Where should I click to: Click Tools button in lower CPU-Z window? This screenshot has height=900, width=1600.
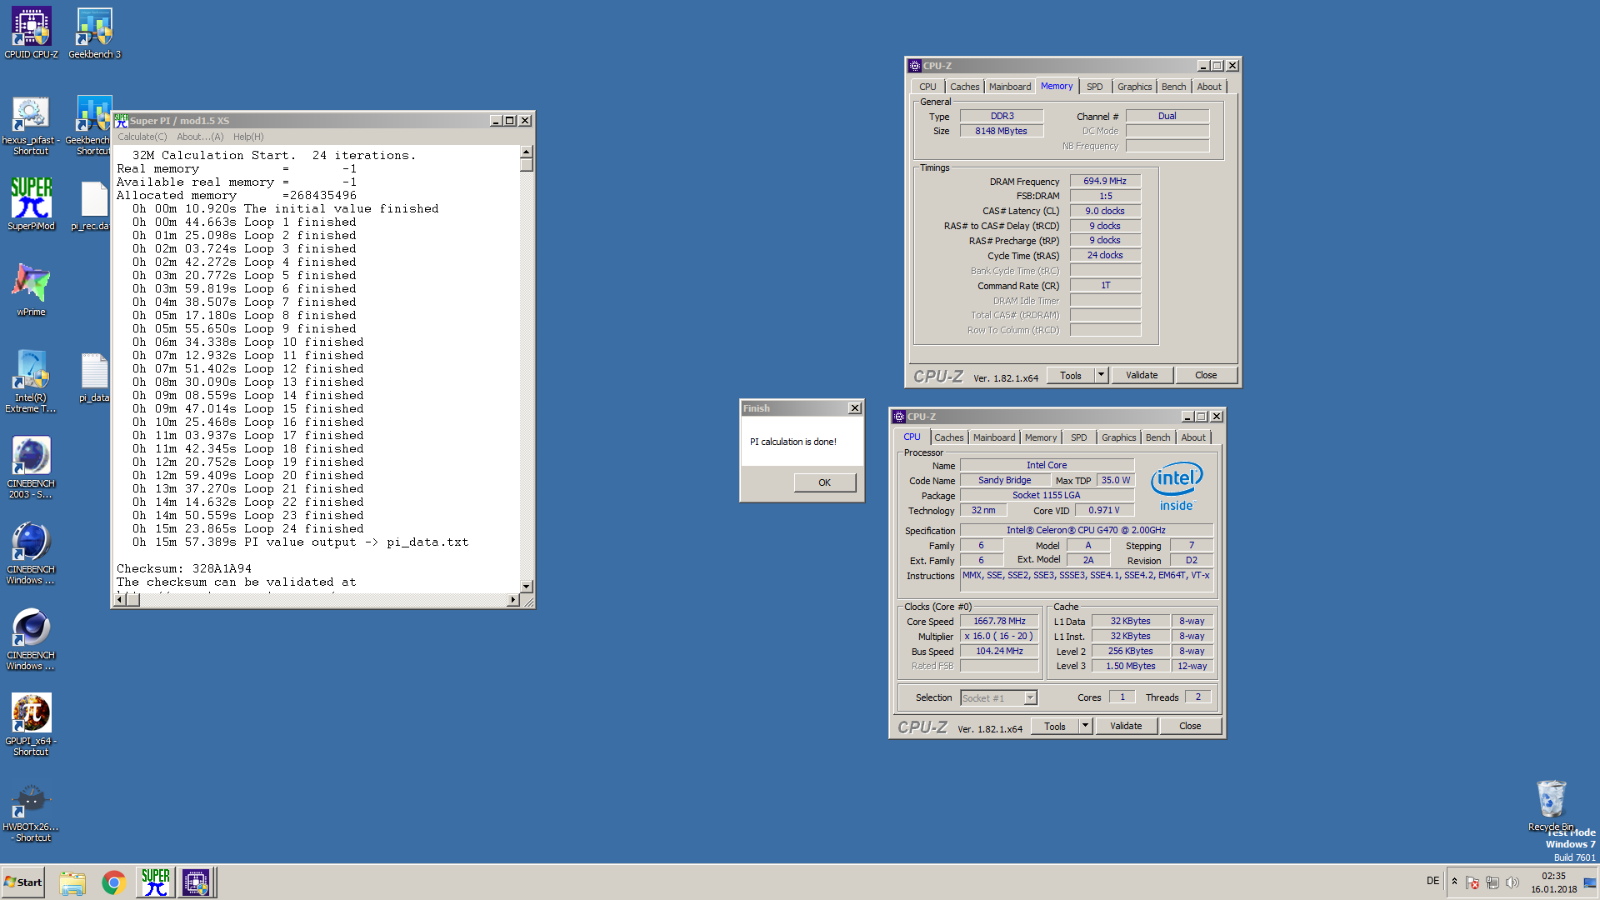[1055, 726]
